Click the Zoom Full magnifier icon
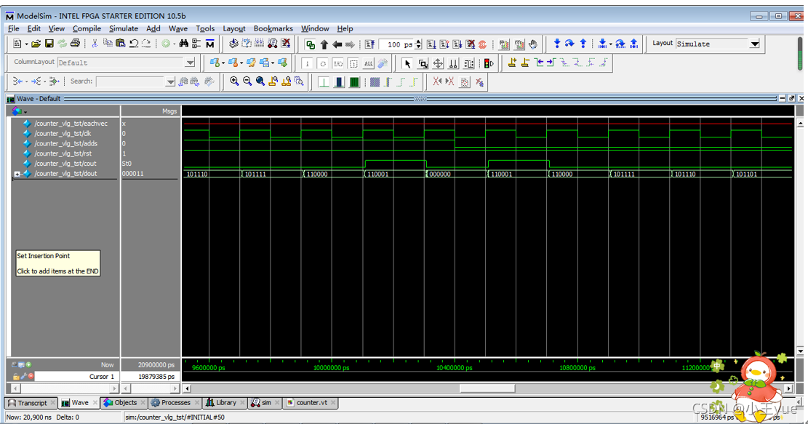 pyautogui.click(x=260, y=81)
